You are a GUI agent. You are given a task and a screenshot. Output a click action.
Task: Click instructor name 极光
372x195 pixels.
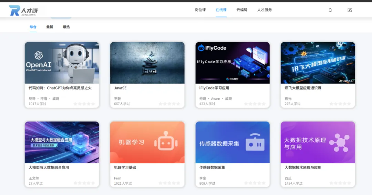pyautogui.click(x=288, y=99)
